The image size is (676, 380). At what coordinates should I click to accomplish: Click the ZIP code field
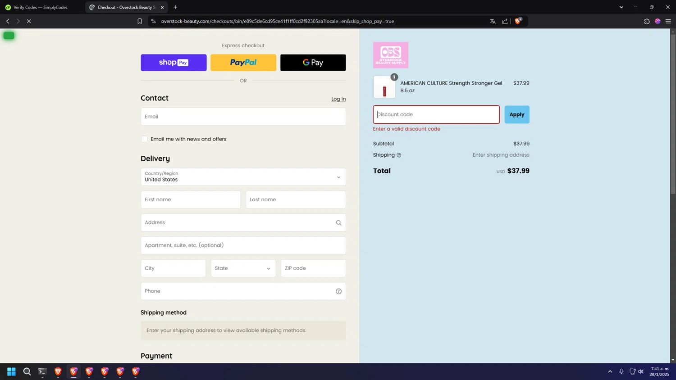(313, 268)
